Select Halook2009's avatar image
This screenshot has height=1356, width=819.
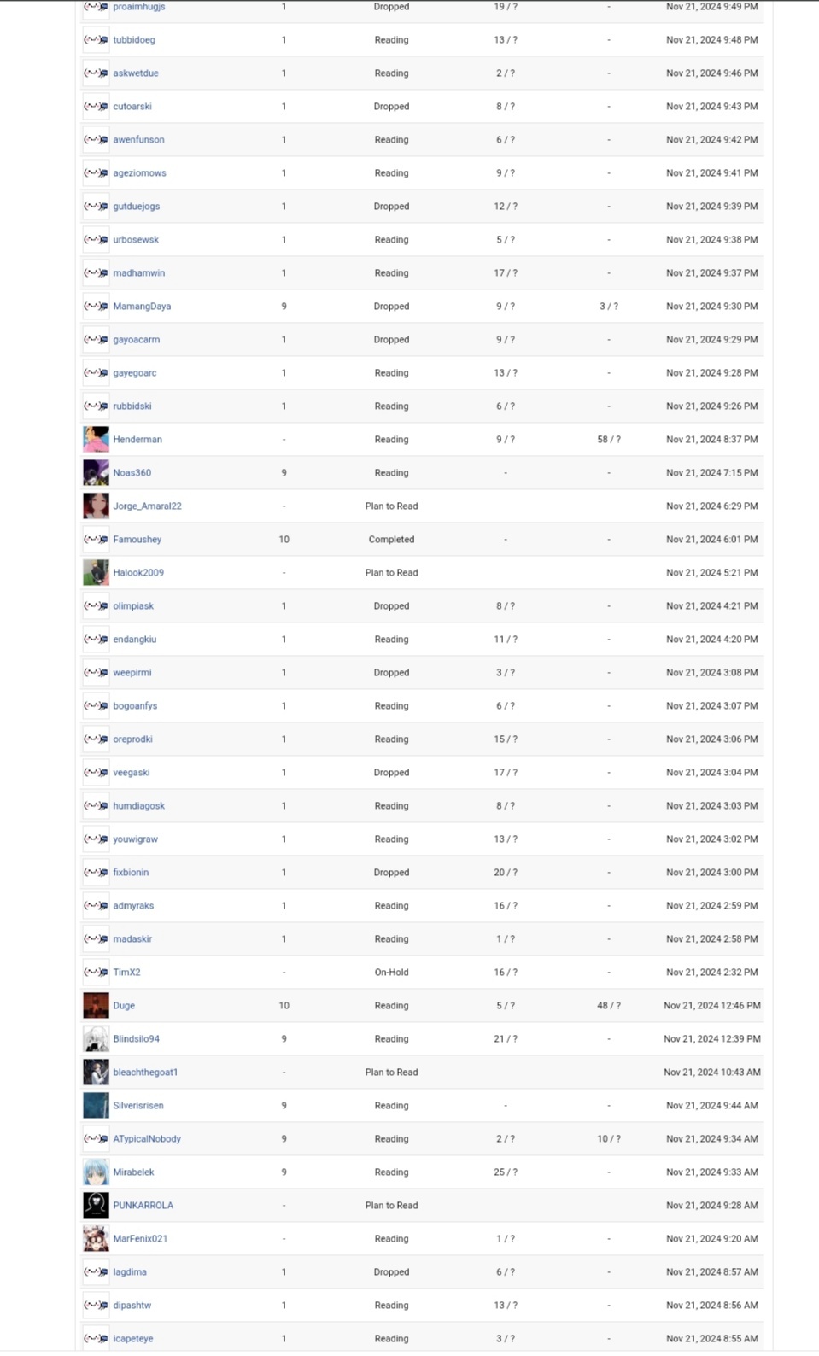96,573
